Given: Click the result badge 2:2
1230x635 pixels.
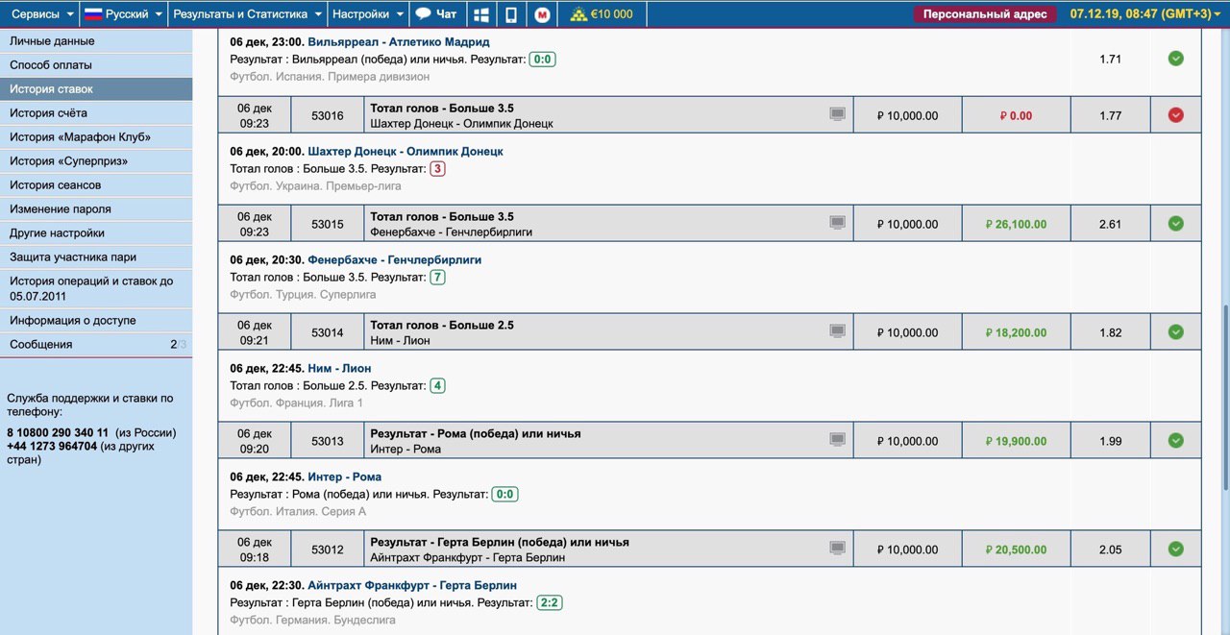Looking at the screenshot, I should (550, 603).
